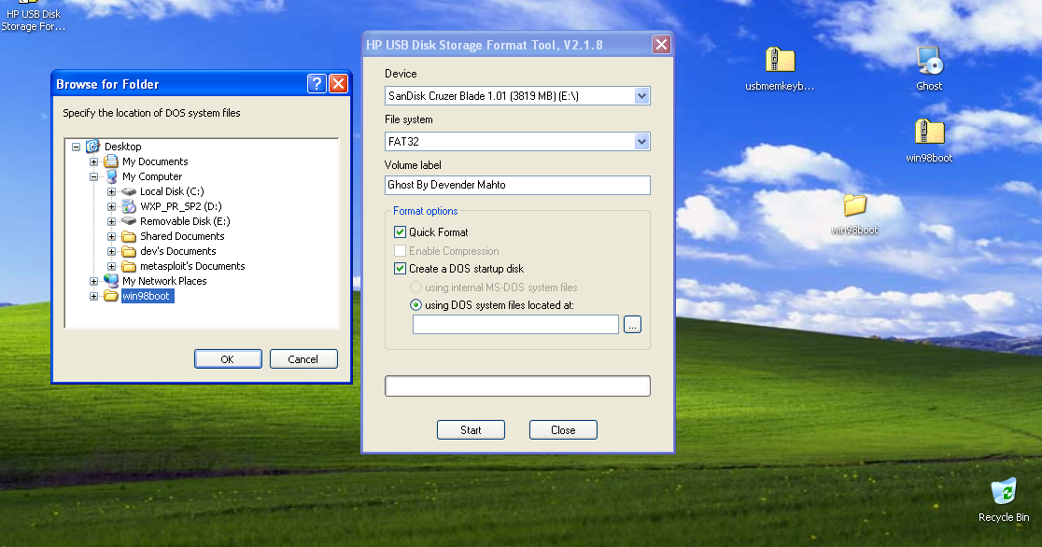Select My Documents label in tree
This screenshot has height=547, width=1042.
[155, 161]
